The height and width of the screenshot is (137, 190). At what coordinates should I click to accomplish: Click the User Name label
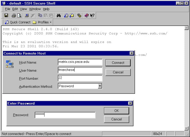(28, 70)
